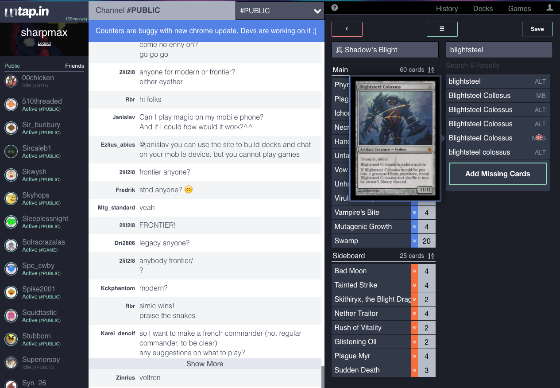The width and height of the screenshot is (560, 388).
Task: Click 00chicken's avatar
Action: click(x=11, y=81)
